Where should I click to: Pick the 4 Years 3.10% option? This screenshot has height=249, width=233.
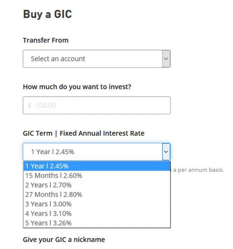pos(48,213)
